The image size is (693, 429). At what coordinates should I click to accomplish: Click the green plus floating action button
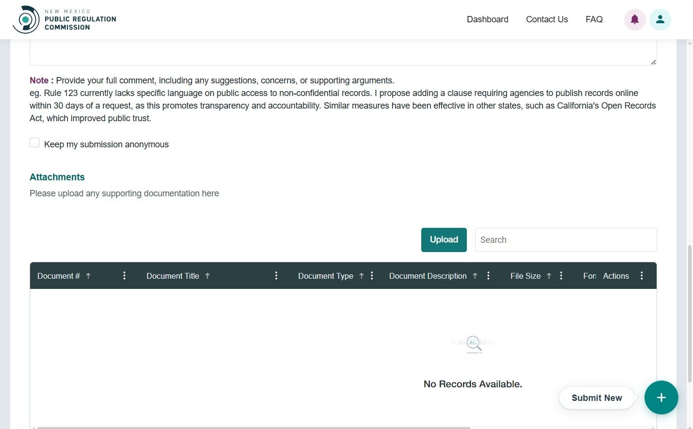point(661,397)
